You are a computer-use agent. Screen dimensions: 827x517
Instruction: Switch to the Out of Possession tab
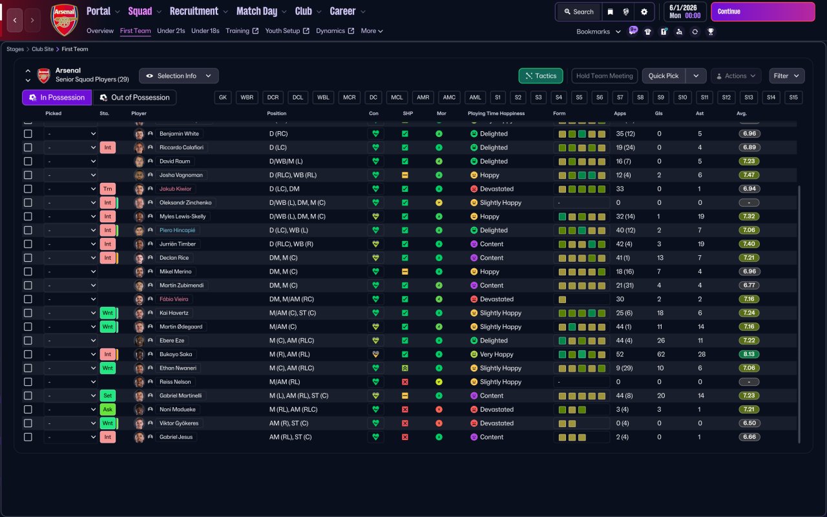coord(134,98)
